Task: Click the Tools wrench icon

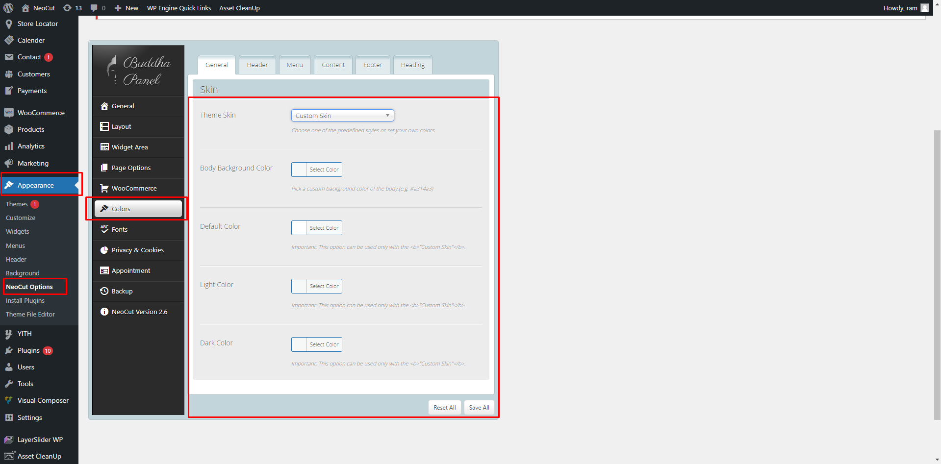Action: point(9,384)
